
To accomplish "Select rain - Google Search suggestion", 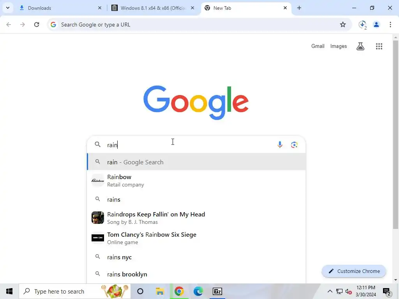I will [196, 162].
